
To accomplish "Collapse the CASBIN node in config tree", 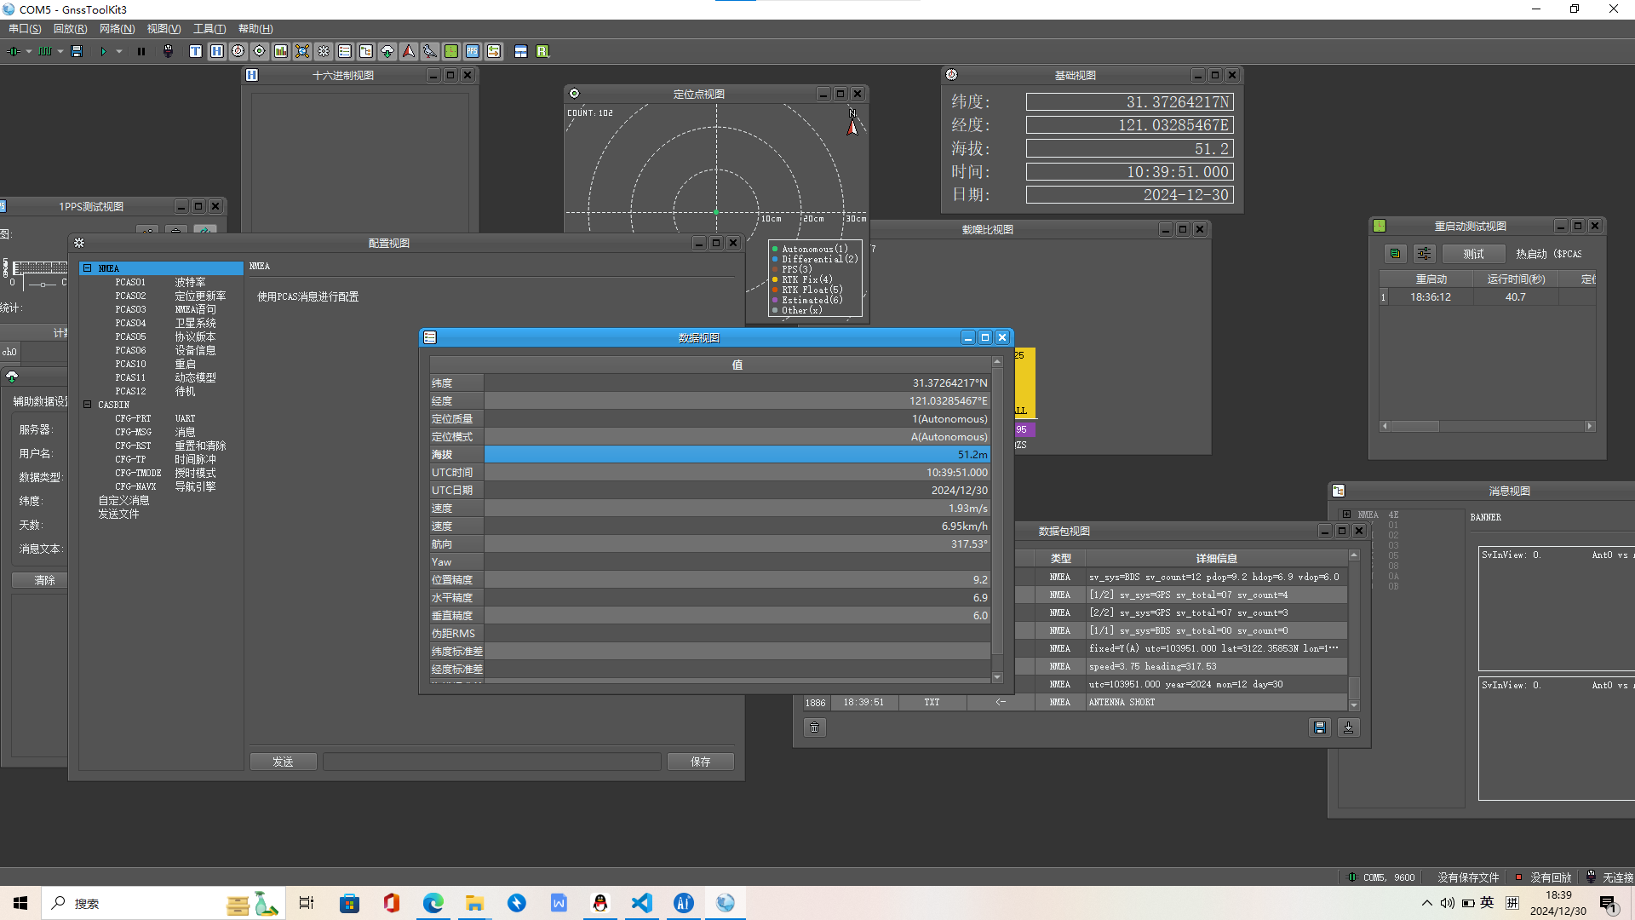I will pos(87,405).
